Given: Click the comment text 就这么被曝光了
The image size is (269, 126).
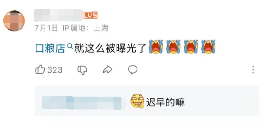Looking at the screenshot, I should (110, 48).
